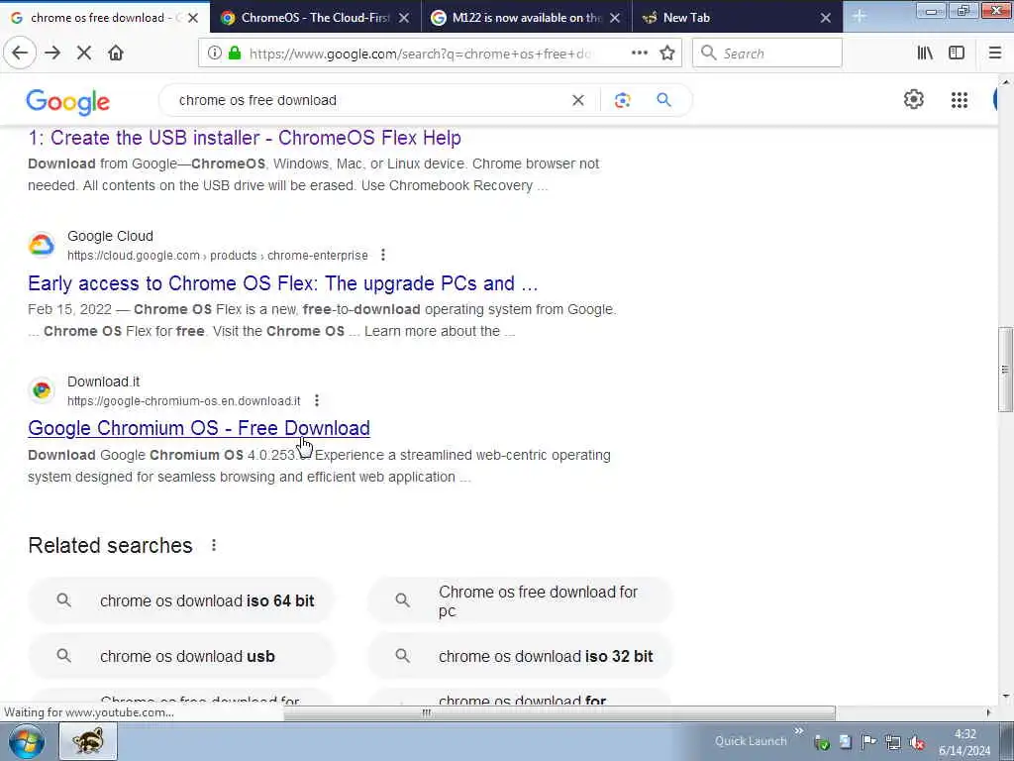Open a new tab with plus button
Image resolution: width=1014 pixels, height=761 pixels.
click(x=860, y=17)
